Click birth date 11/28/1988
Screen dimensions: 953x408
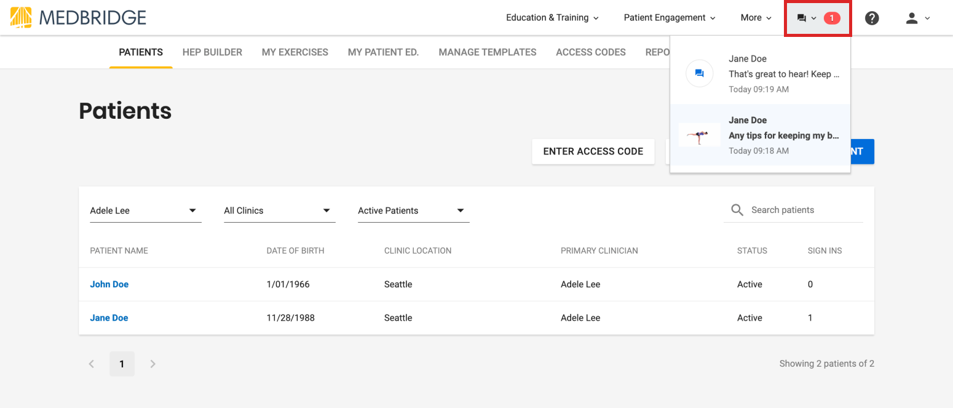[291, 318]
